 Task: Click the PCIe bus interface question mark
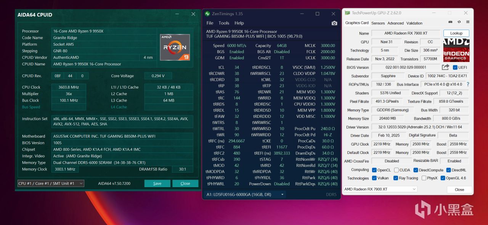pos(468,84)
